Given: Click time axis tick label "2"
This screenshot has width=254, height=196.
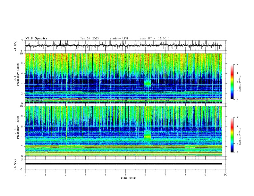Looking at the screenshot, I should click(x=65, y=175).
